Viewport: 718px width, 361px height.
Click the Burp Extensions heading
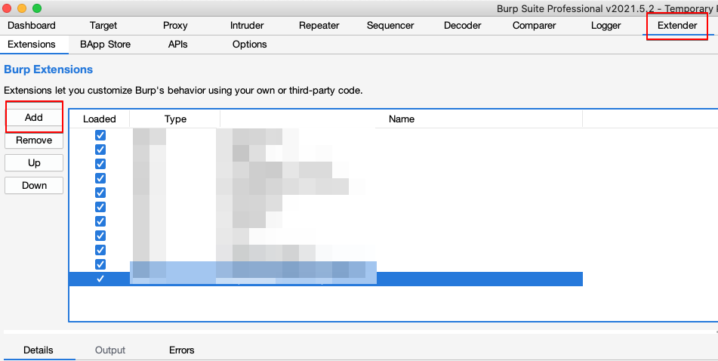point(48,69)
